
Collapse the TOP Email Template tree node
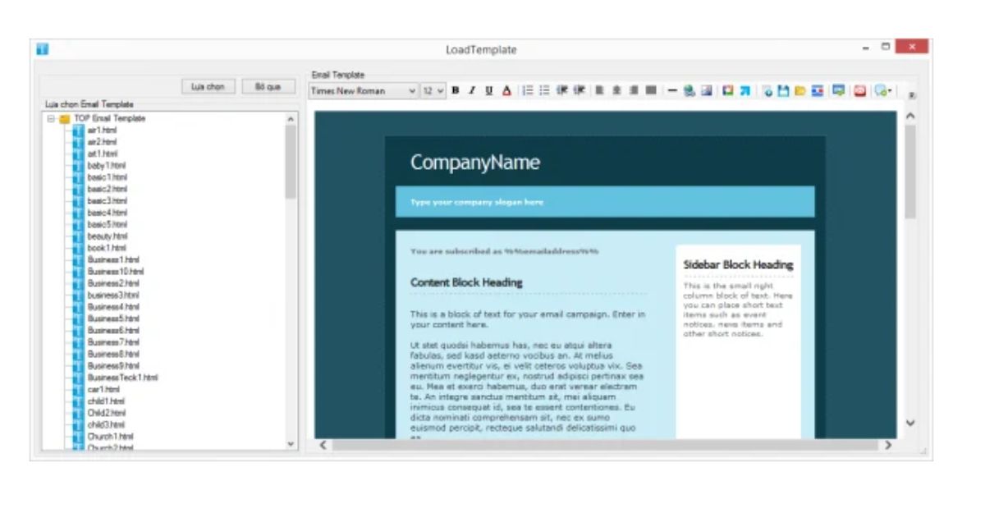click(51, 118)
